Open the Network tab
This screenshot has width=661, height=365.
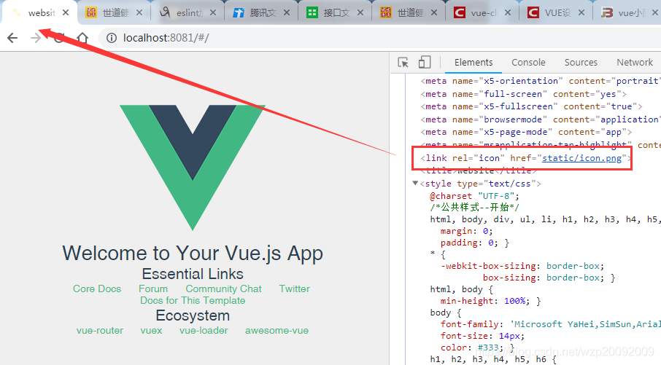(635, 63)
